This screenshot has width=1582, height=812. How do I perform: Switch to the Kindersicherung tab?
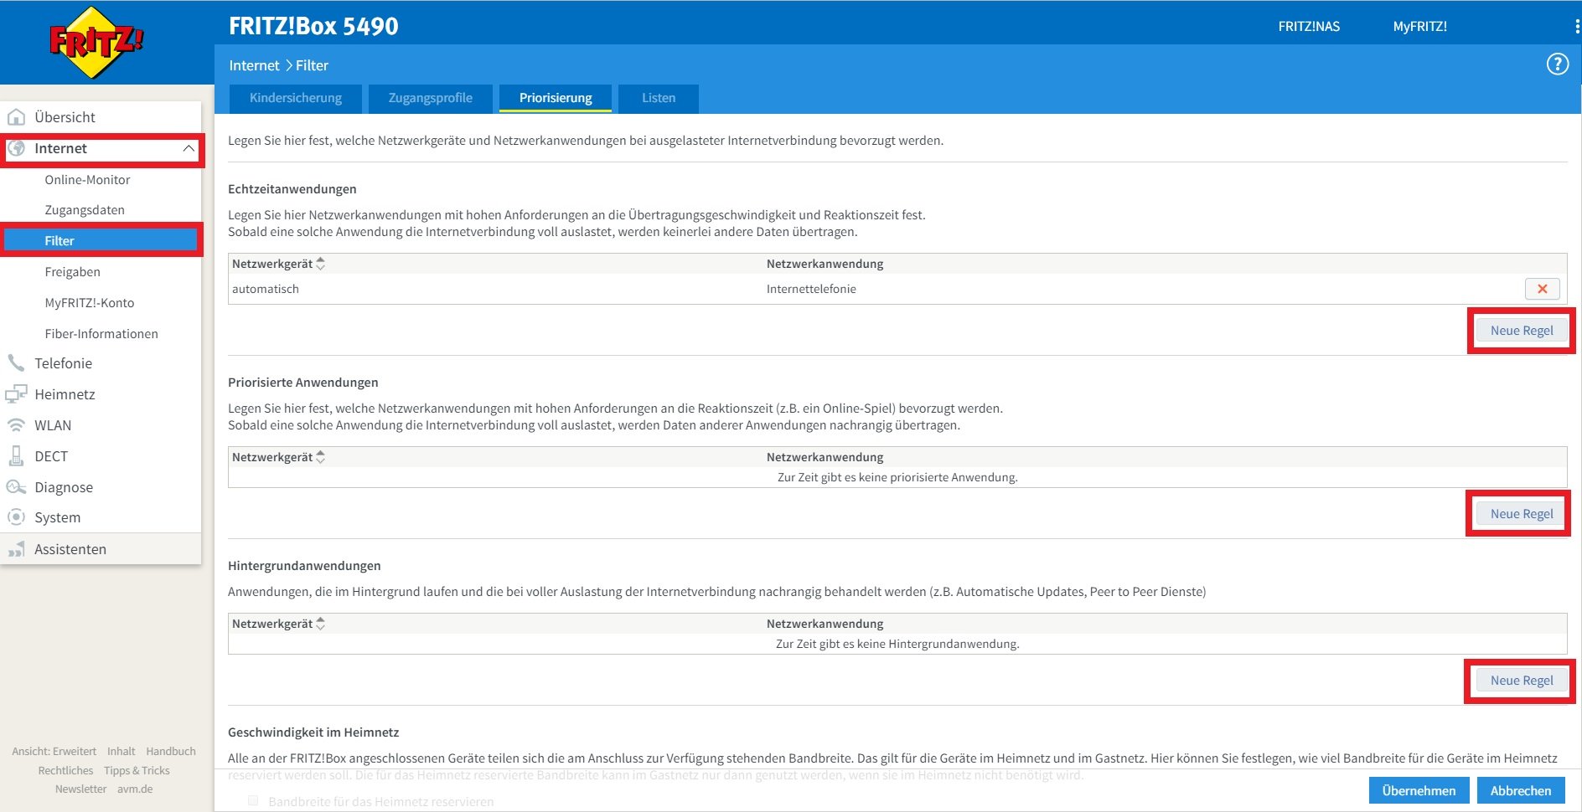296,98
